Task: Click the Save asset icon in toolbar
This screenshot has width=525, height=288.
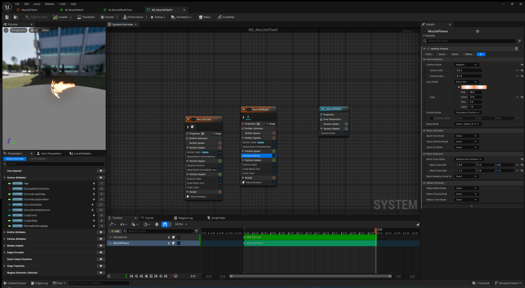Action: pyautogui.click(x=7, y=17)
